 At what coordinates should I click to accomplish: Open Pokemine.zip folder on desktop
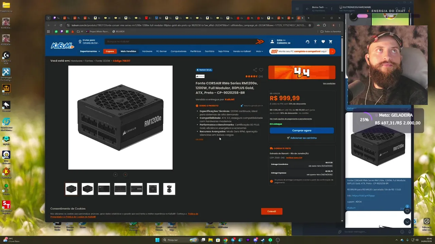click(x=6, y=7)
